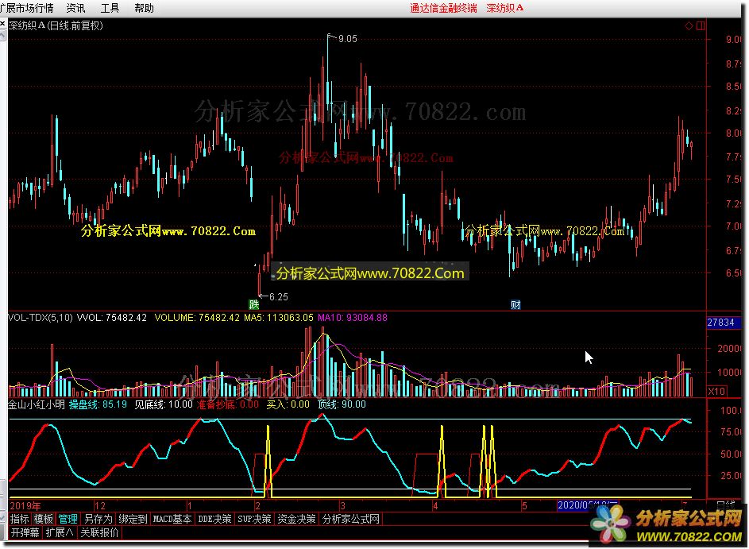
Task: Click the highlighted 2020/05 date label
Action: 588,505
